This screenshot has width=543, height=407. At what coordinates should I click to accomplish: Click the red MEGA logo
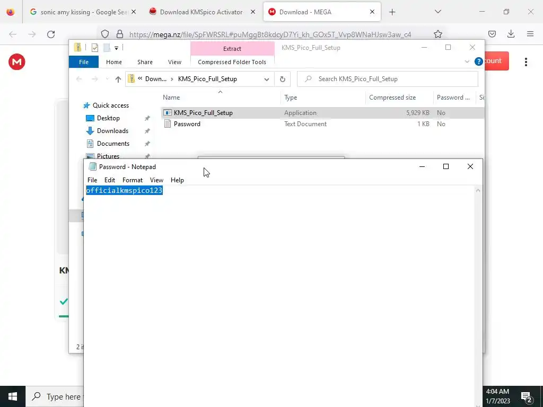(16, 62)
